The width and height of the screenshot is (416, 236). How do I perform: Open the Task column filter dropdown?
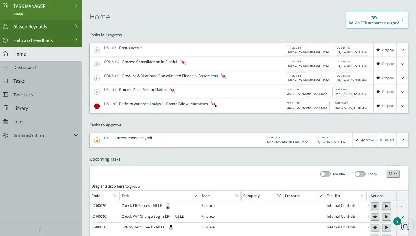pyautogui.click(x=196, y=196)
